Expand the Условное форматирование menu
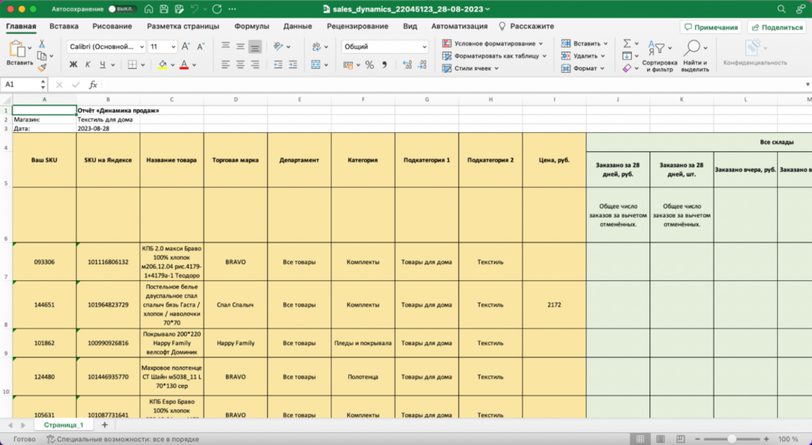 pyautogui.click(x=493, y=44)
